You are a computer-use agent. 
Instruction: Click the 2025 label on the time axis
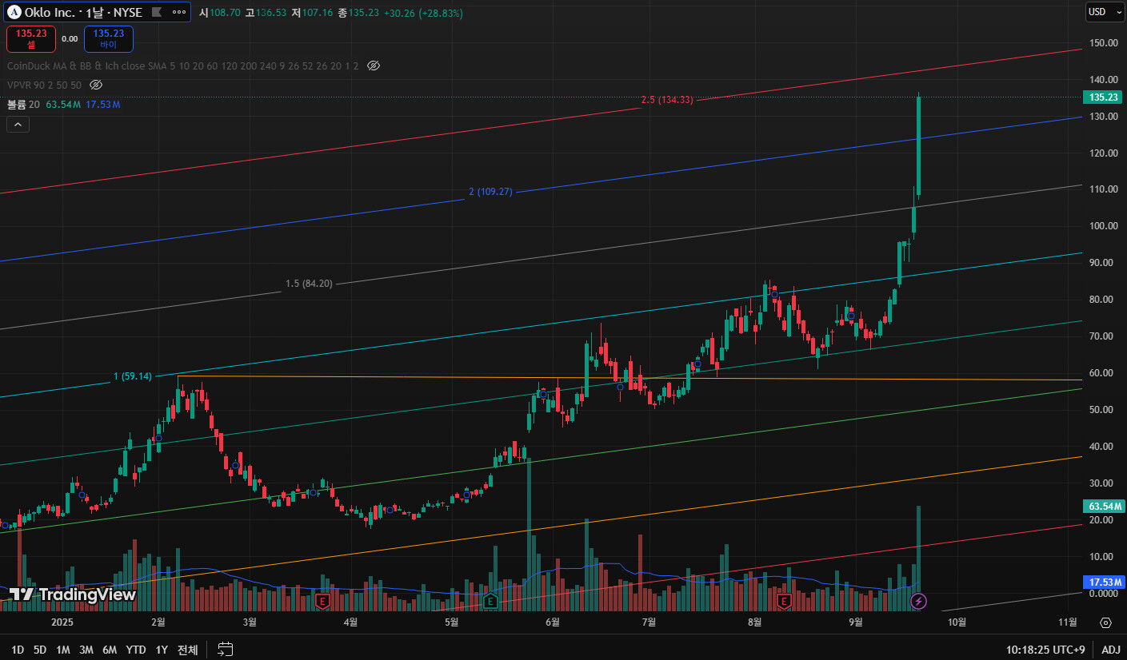coord(62,622)
